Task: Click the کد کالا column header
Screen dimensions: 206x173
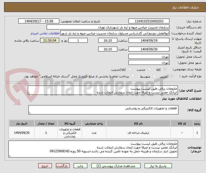Action: 182,123
